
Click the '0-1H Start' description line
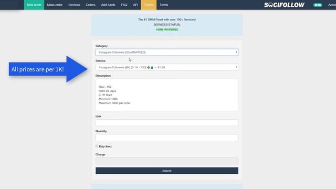(x=105, y=95)
